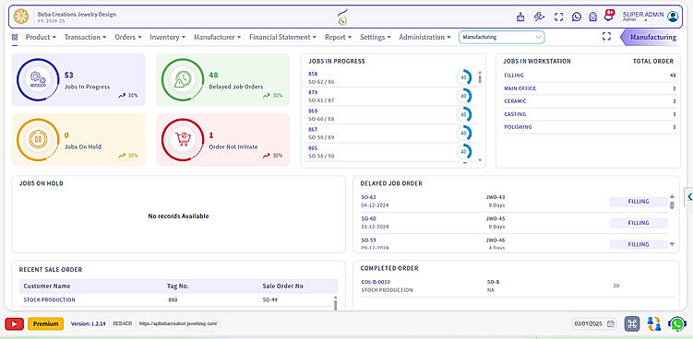
Task: Open the Transaction menu
Action: pos(85,37)
